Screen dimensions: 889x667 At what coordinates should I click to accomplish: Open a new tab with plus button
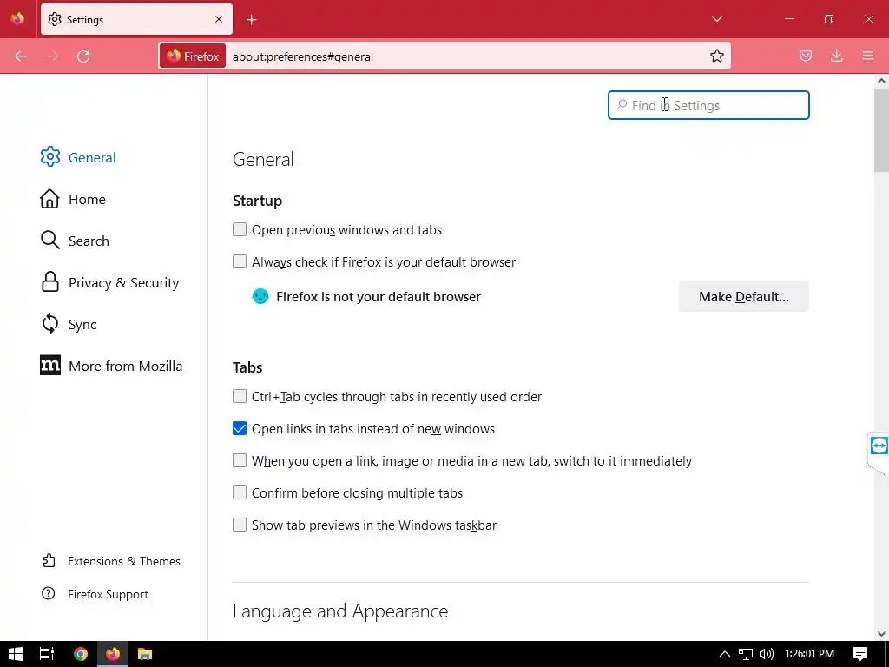(x=252, y=20)
